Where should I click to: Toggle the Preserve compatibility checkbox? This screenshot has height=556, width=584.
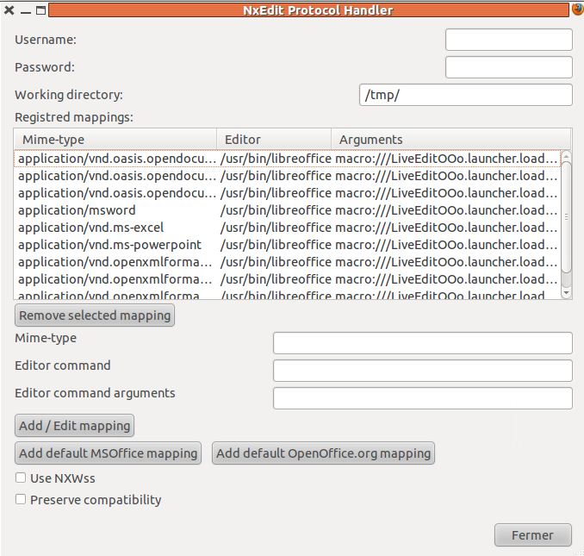pos(20,499)
